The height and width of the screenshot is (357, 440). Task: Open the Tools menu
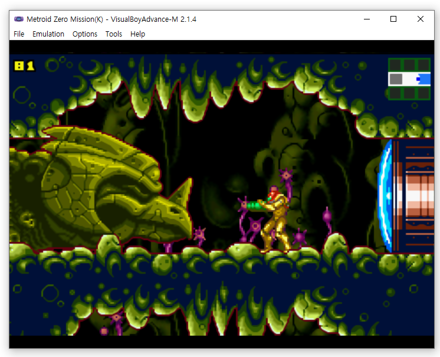coord(114,34)
